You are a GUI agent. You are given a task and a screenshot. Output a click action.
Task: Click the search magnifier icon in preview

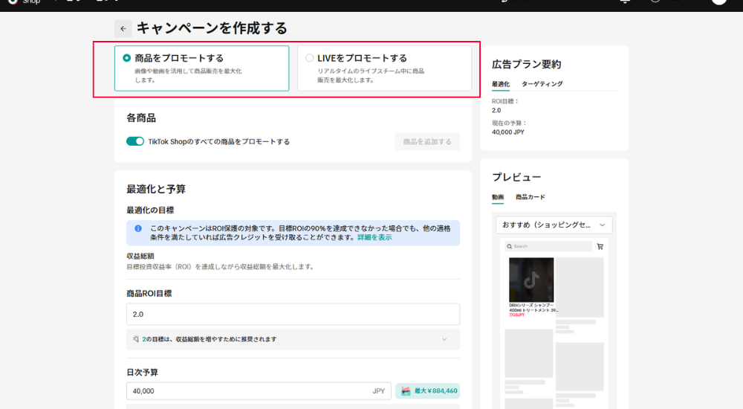click(510, 246)
